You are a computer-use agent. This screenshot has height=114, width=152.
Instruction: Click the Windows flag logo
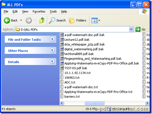click(144, 11)
